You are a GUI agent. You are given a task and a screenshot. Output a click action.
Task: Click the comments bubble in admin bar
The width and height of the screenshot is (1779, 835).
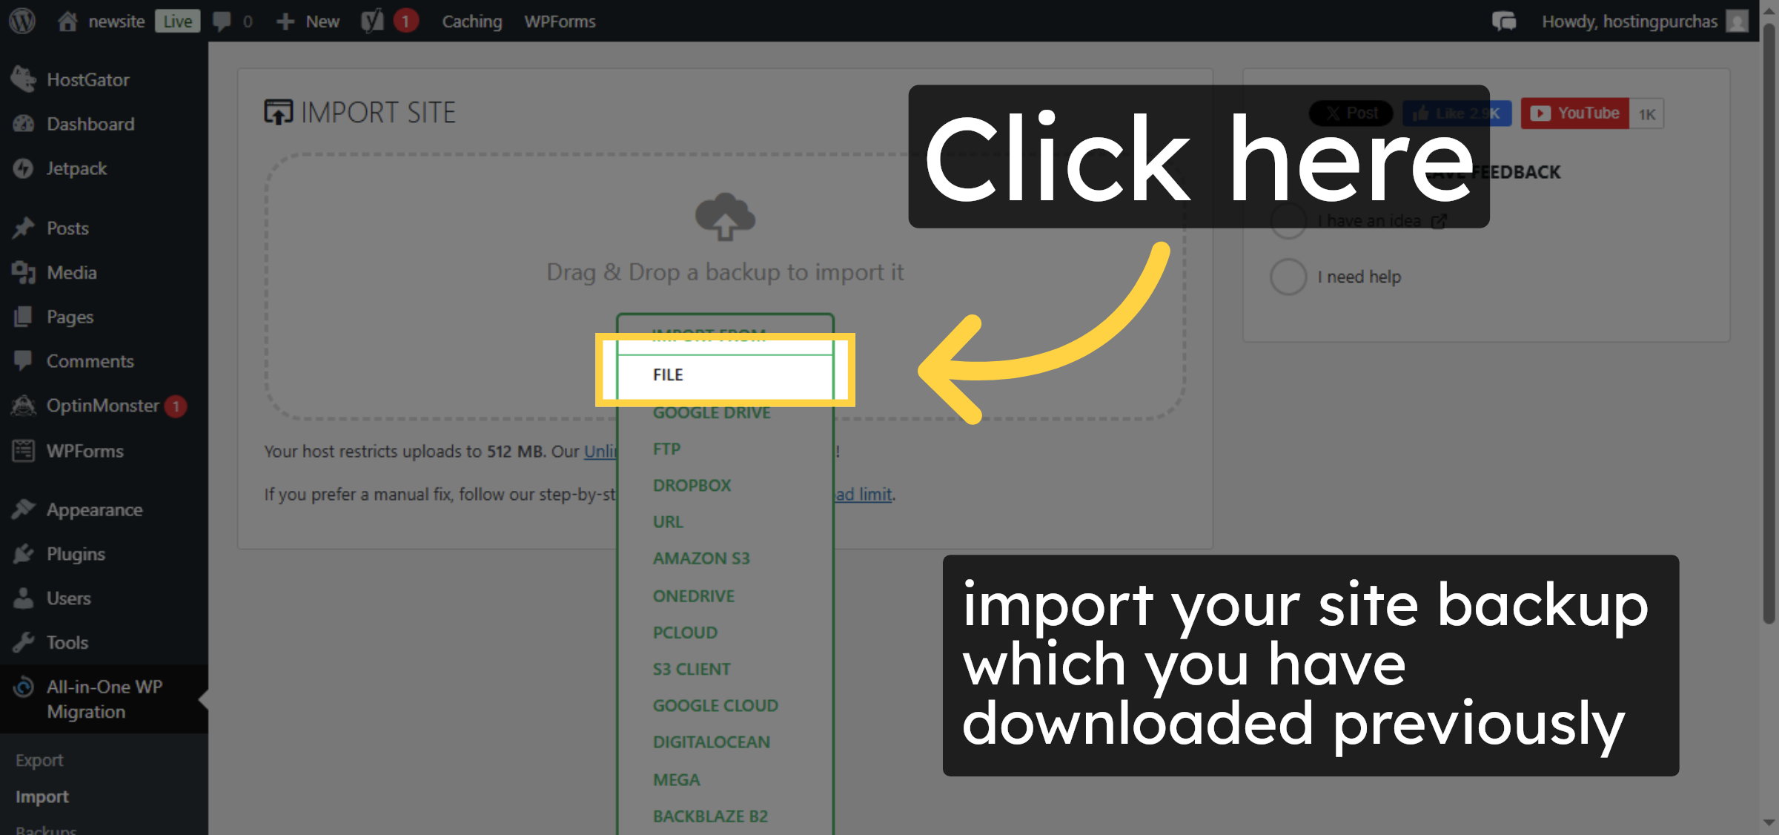tap(222, 21)
